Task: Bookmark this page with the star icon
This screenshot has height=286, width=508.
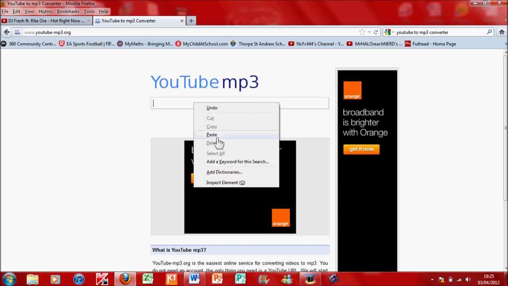Action: click(x=362, y=32)
